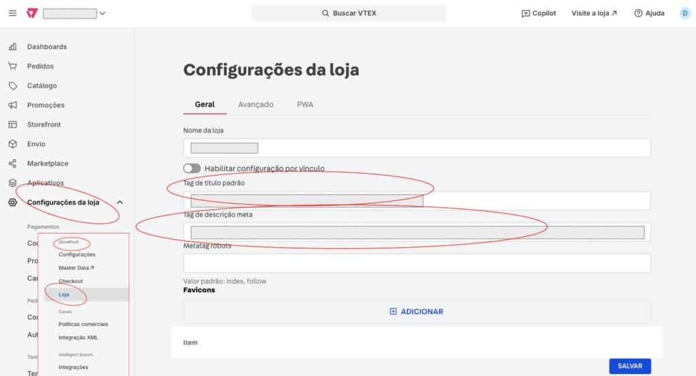Go to Catálogo tag icon
Screen dimensions: 696x376
point(12,86)
